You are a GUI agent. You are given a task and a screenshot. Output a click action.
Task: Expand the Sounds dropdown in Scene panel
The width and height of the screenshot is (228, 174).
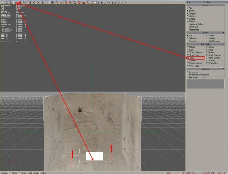click(x=191, y=21)
